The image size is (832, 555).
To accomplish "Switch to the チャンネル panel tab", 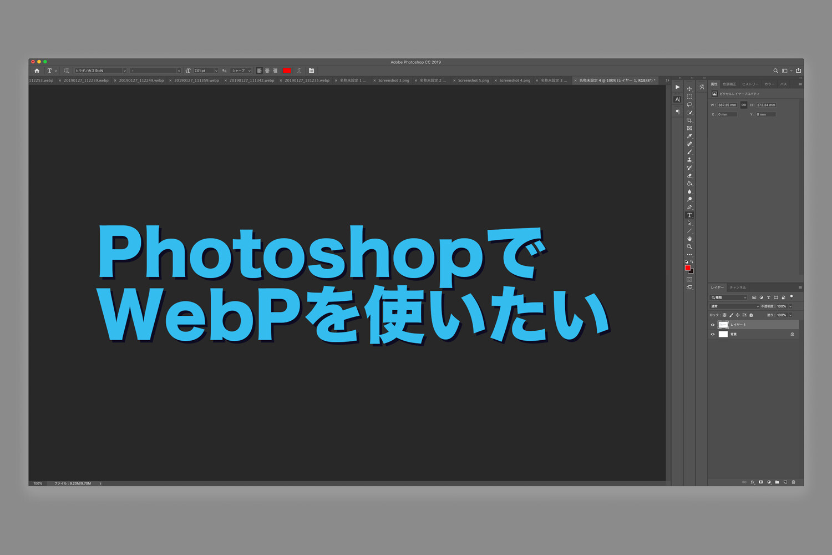I will point(738,287).
